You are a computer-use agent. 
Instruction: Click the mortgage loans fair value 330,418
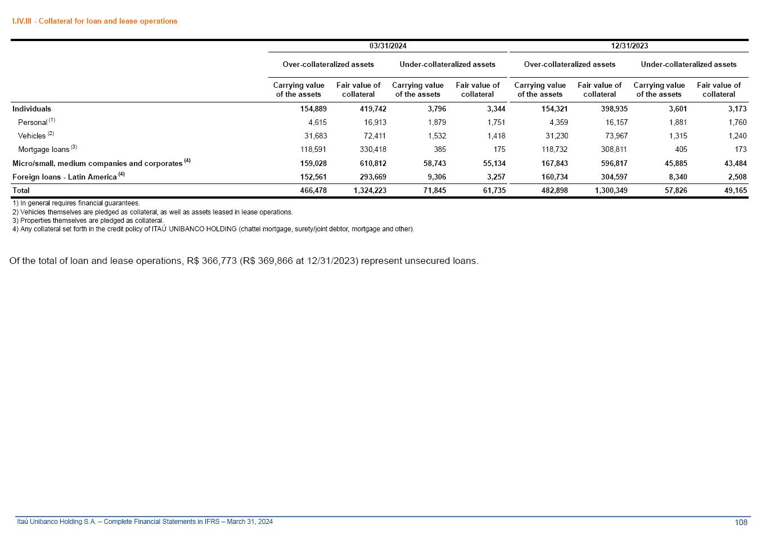373,150
